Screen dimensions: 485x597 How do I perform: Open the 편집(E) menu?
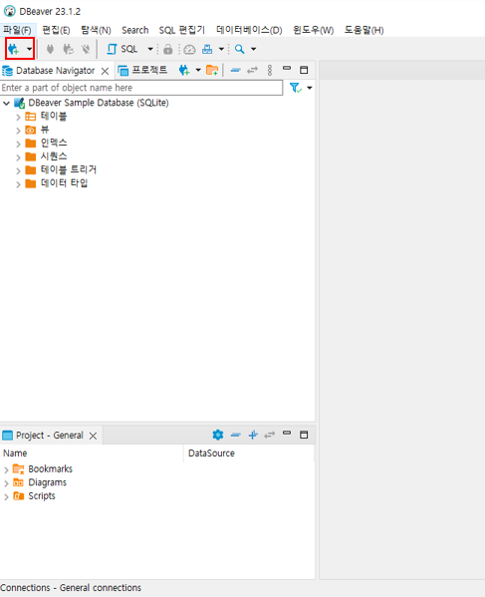tap(56, 30)
